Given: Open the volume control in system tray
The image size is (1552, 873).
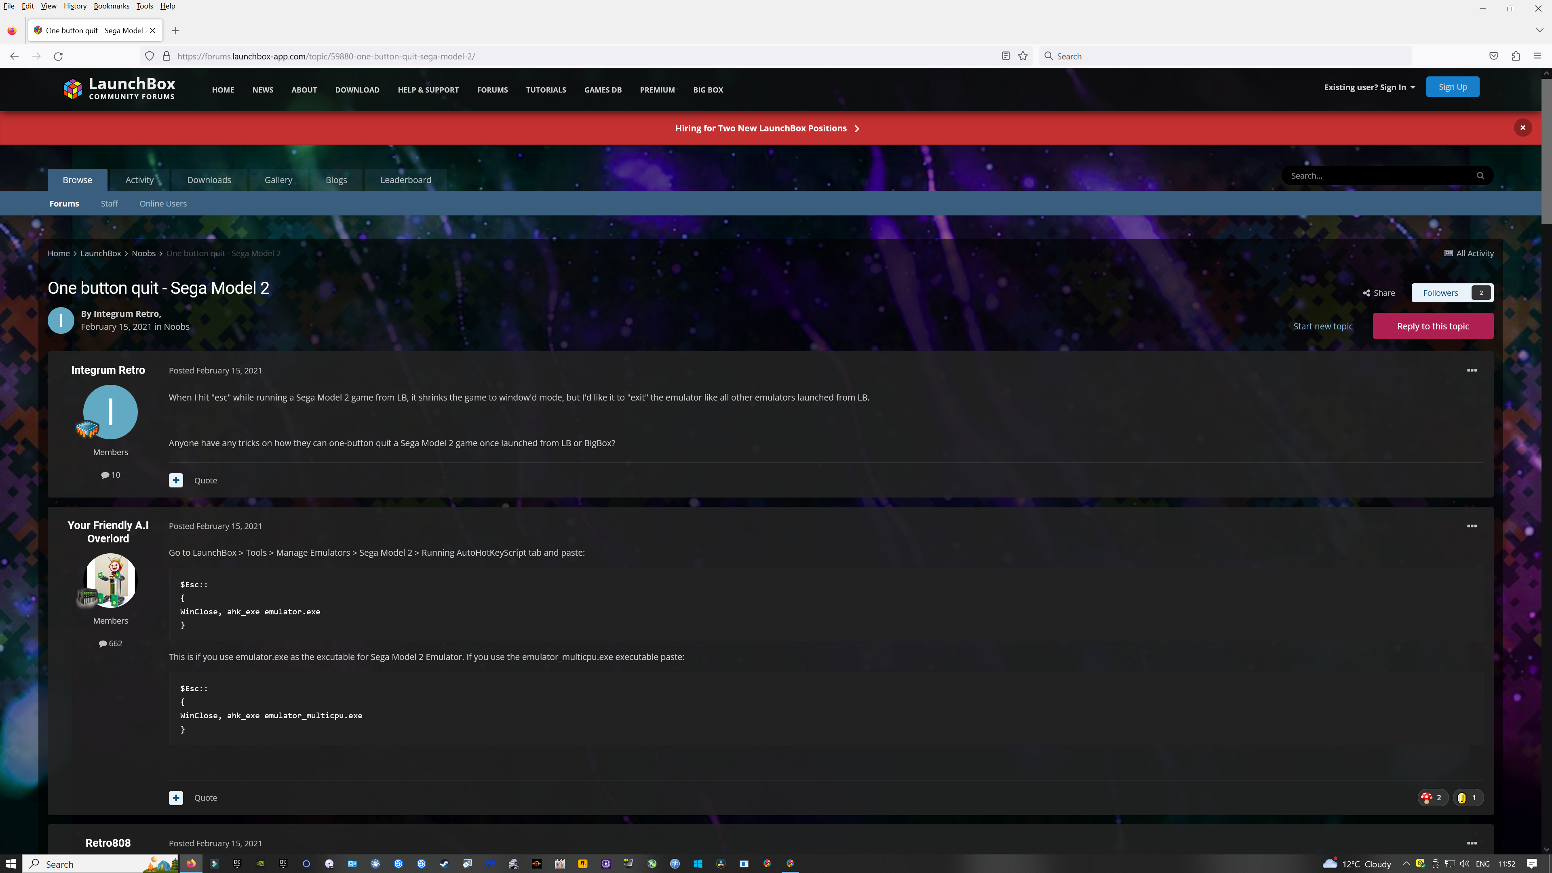Looking at the screenshot, I should (1465, 864).
